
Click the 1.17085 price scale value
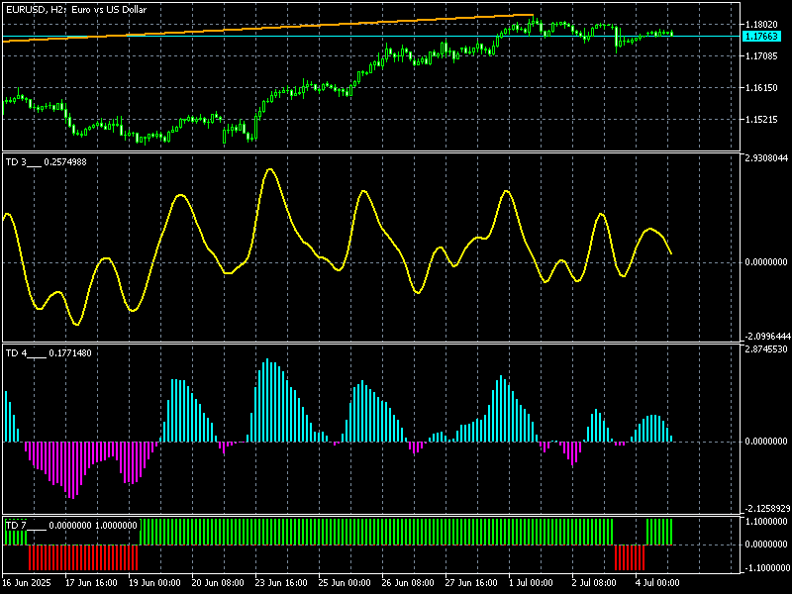pos(761,56)
